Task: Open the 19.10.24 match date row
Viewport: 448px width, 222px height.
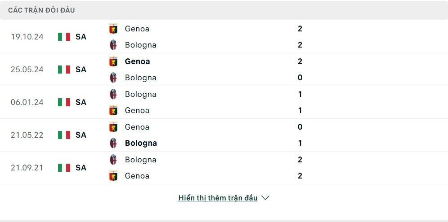Action: pyautogui.click(x=224, y=37)
